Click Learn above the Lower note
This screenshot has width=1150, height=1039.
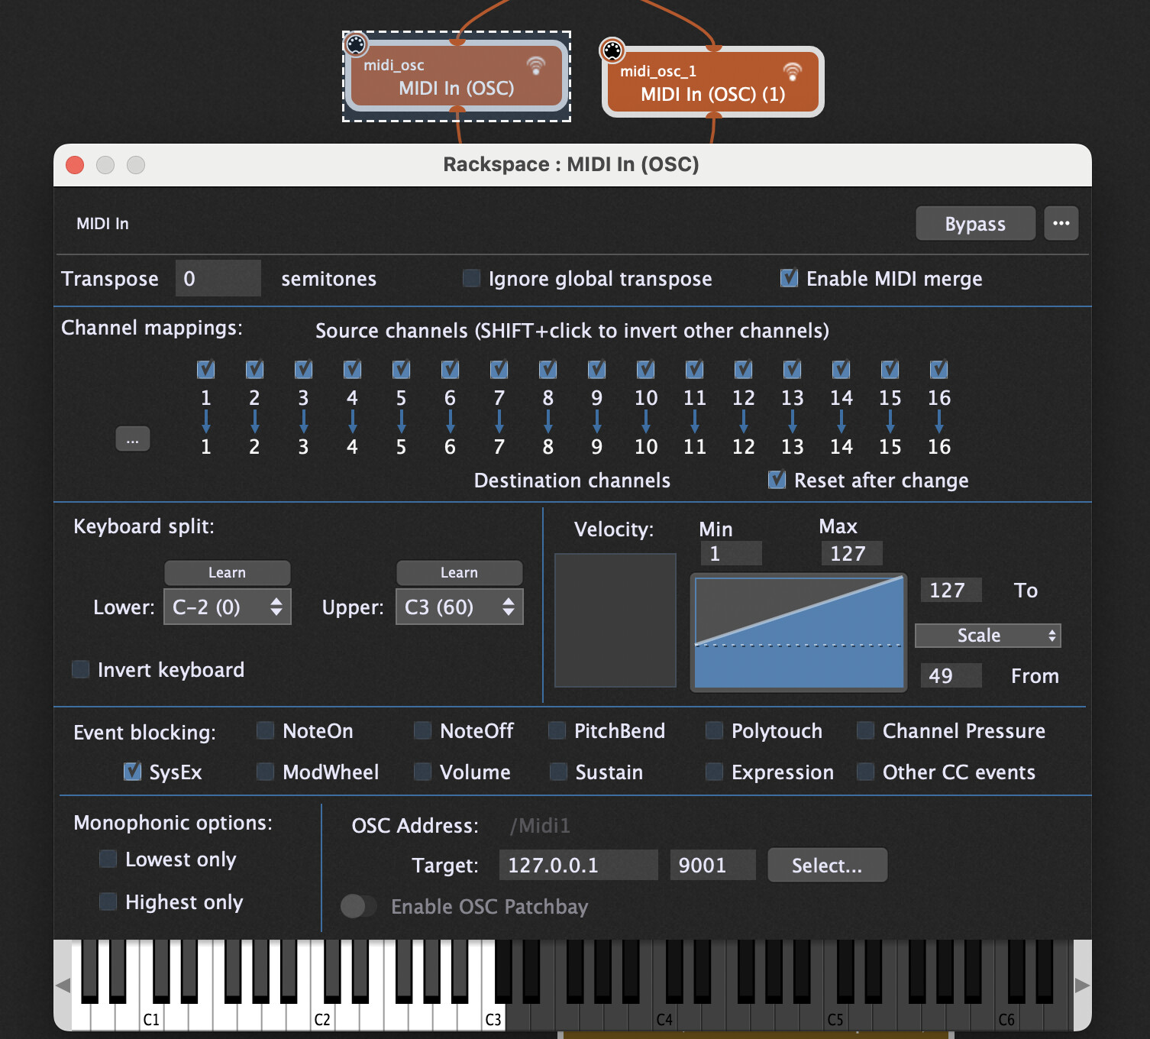click(x=228, y=572)
